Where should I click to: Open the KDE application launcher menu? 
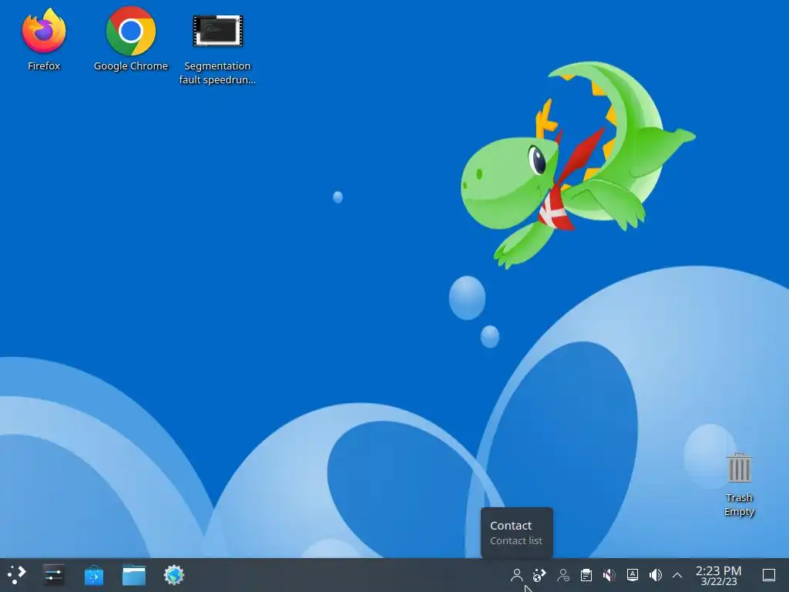coord(16,575)
